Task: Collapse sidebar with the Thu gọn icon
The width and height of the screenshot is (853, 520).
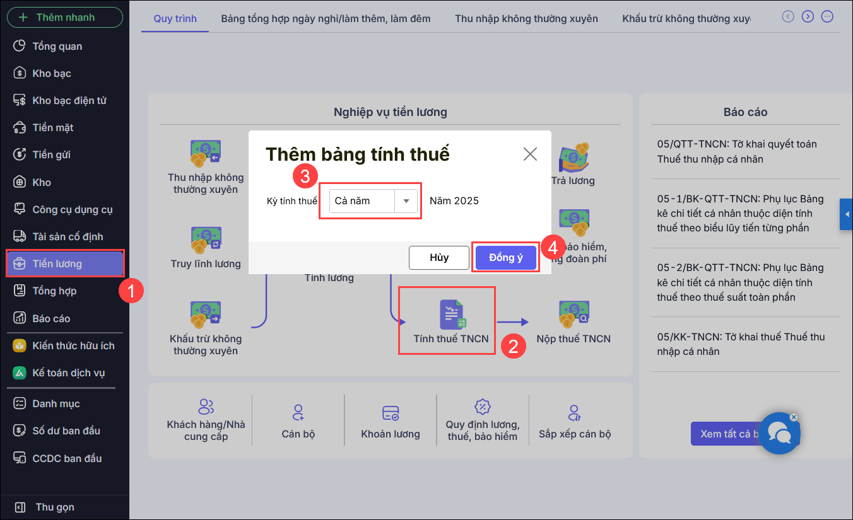Action: (x=20, y=507)
